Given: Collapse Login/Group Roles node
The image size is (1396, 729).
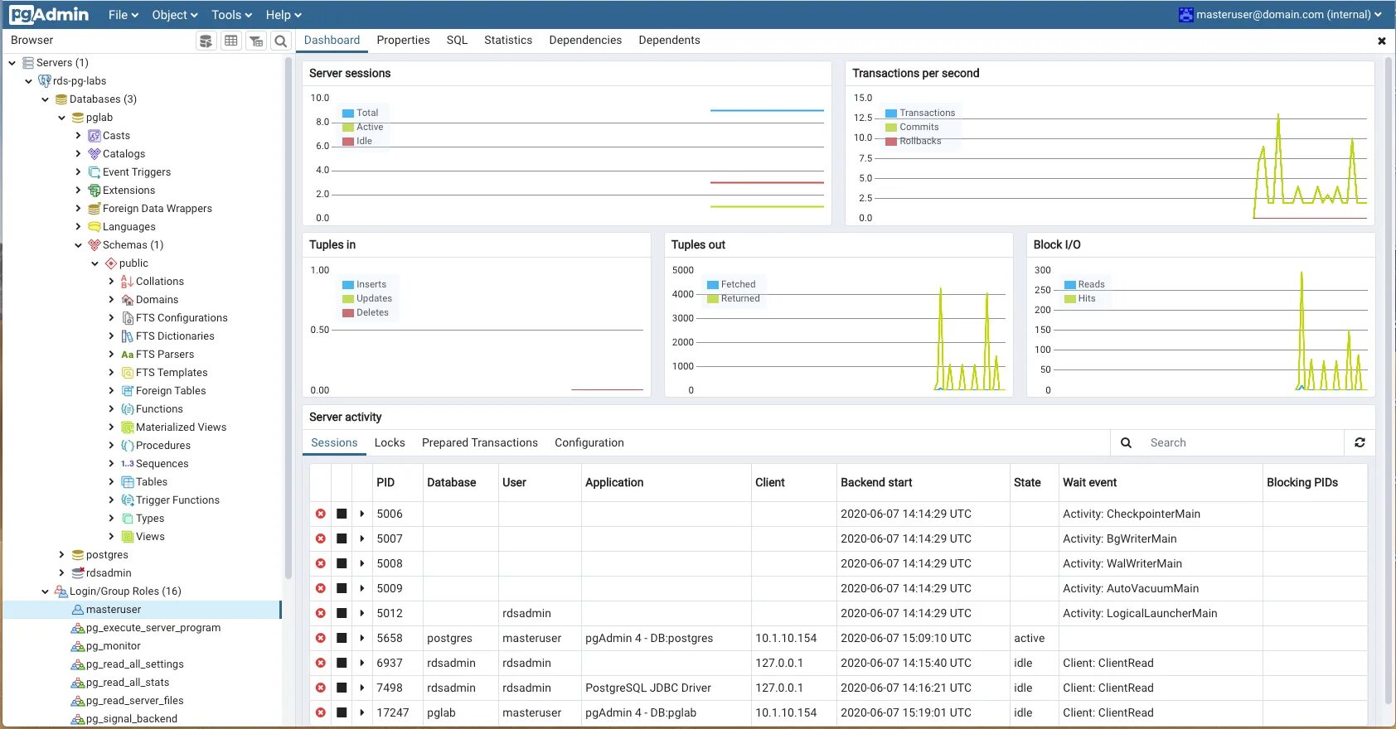Looking at the screenshot, I should pos(46,591).
